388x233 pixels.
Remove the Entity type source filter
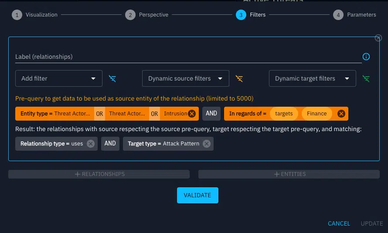(192, 114)
